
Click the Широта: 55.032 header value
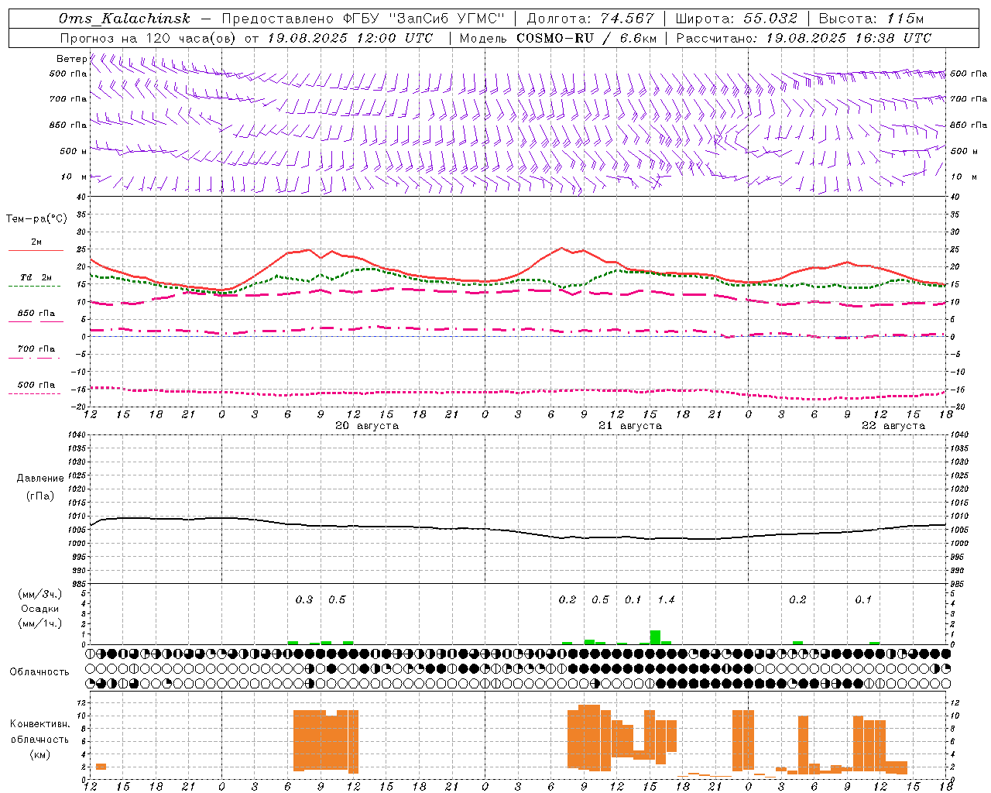click(736, 19)
